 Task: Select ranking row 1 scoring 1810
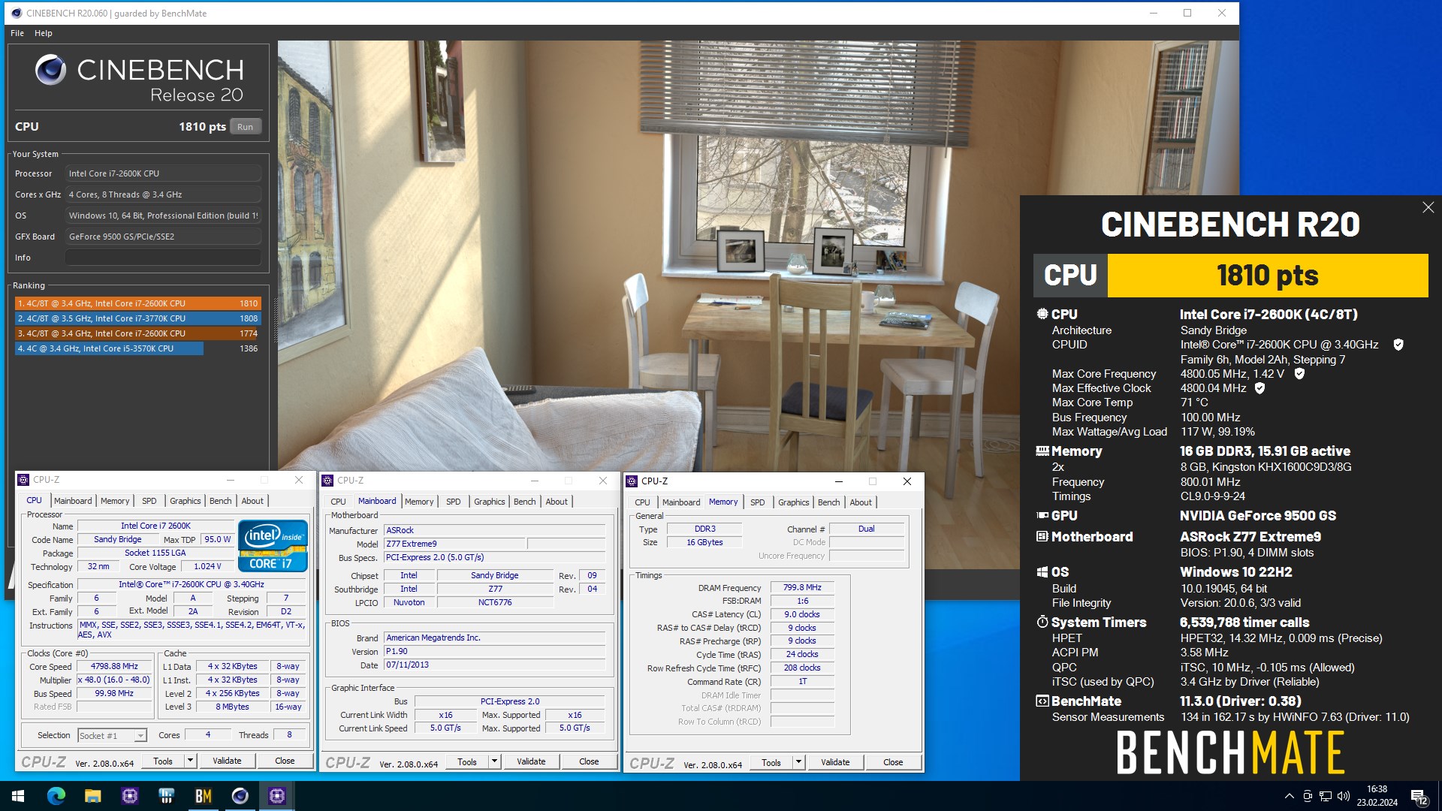[137, 303]
